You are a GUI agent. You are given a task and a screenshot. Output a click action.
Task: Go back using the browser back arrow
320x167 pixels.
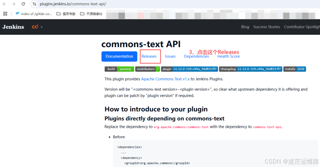coord(4,4)
